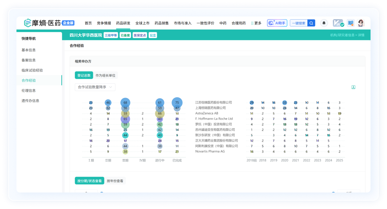
Task: Click the 医保定点 tag
Action: [x=140, y=35]
